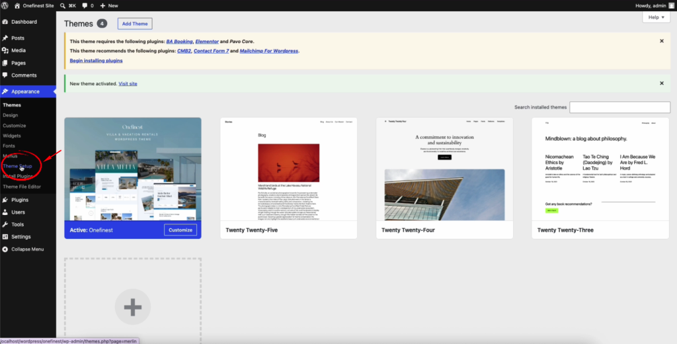Focus the Search installed themes field
The width and height of the screenshot is (677, 344).
620,107
